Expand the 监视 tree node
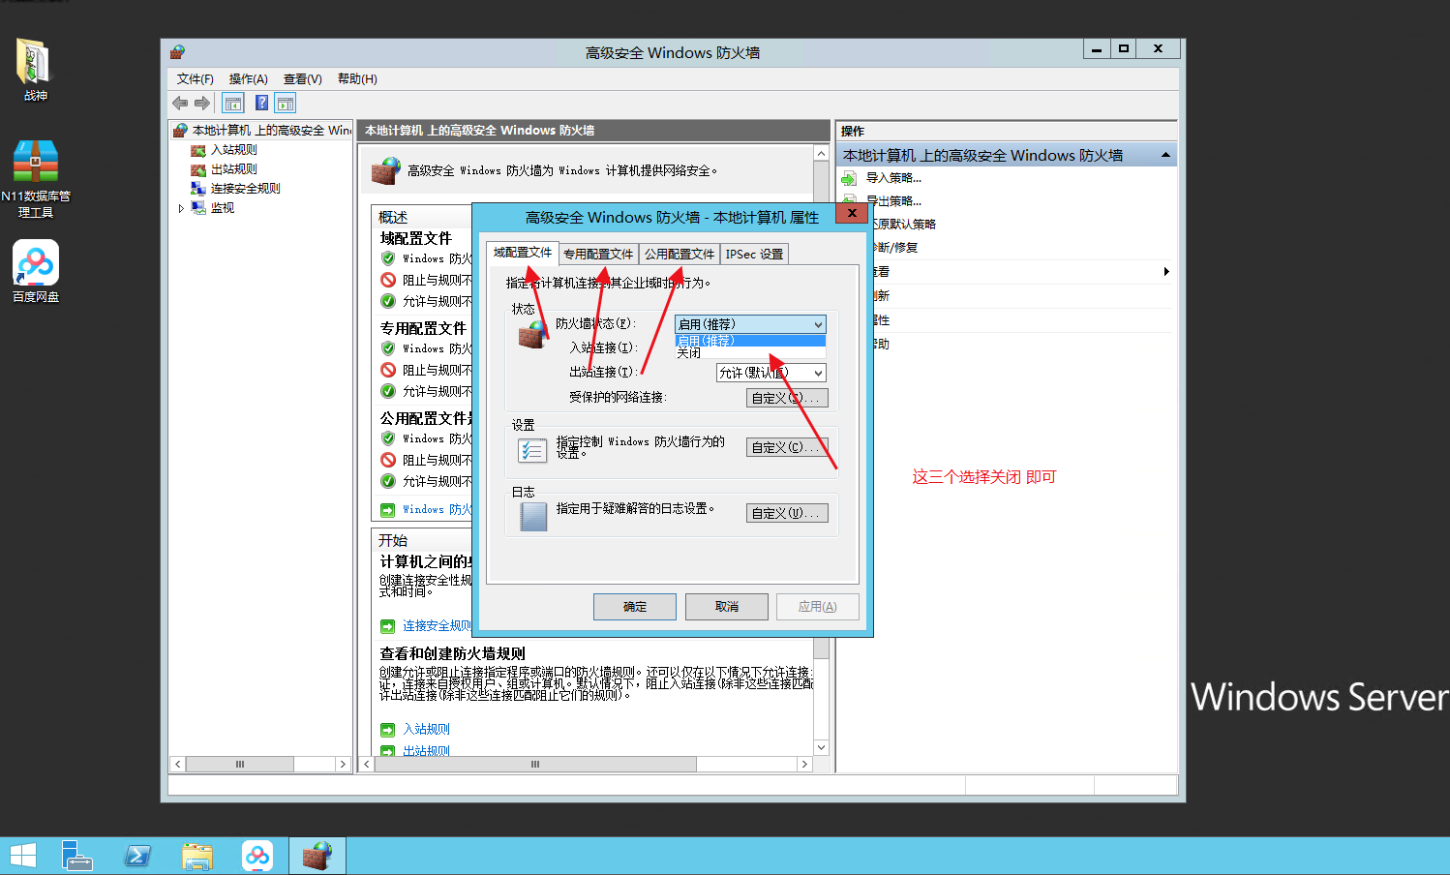Image resolution: width=1450 pixels, height=875 pixels. 181,208
